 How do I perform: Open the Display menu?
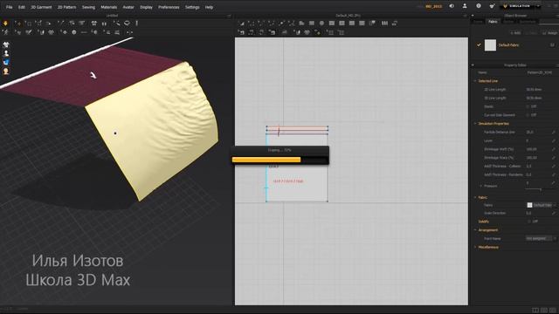[146, 7]
